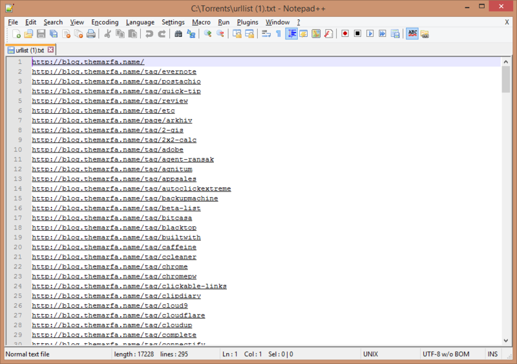517x364 pixels.
Task: Paste clipboard with the Paste icon
Action: (132, 34)
